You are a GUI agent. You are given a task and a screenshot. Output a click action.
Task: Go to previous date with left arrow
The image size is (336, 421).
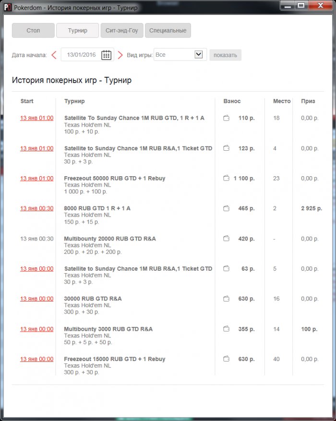(54, 55)
